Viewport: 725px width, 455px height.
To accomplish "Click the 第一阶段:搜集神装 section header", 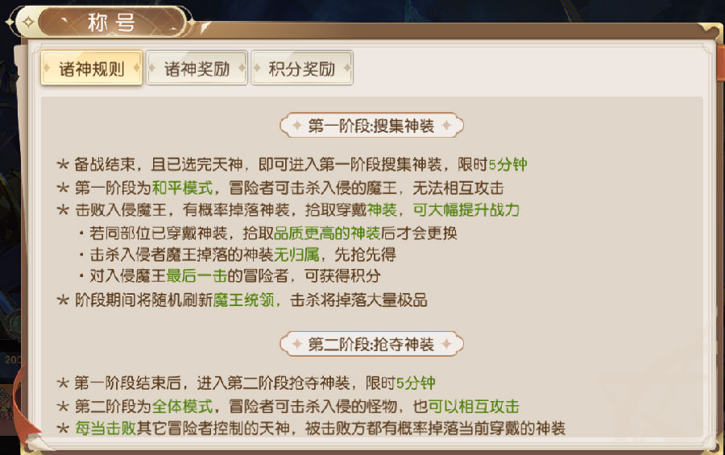I will point(371,126).
